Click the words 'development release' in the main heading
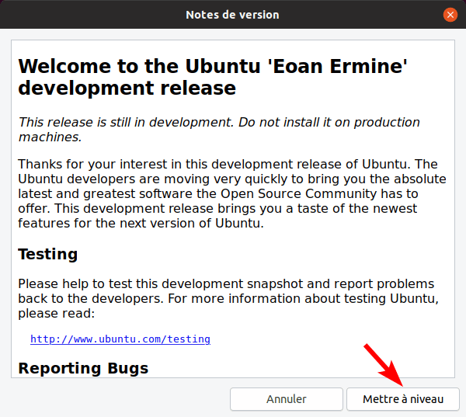466x417 pixels. [x=127, y=88]
